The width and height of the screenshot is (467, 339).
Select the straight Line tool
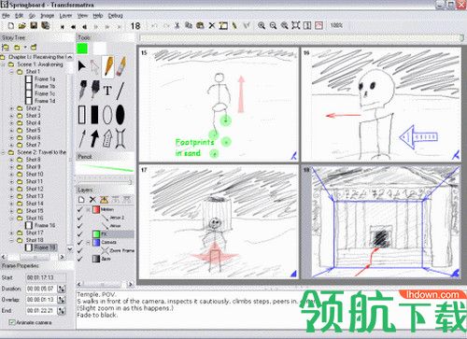coord(120,91)
